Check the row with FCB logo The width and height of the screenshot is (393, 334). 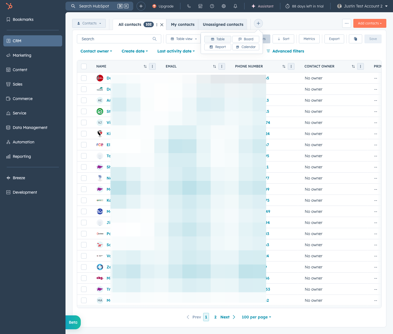click(x=84, y=145)
